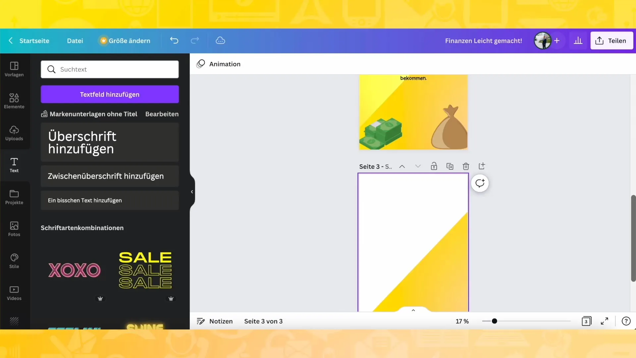The width and height of the screenshot is (636, 358).
Task: Click the redo arrow button
Action: (194, 41)
